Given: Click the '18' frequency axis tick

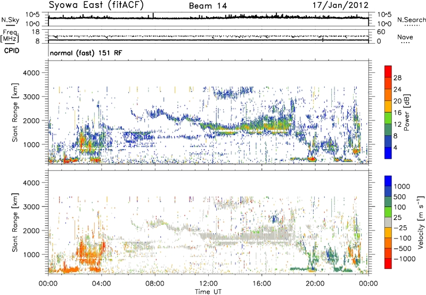Looking at the screenshot, I should click(x=36, y=32).
